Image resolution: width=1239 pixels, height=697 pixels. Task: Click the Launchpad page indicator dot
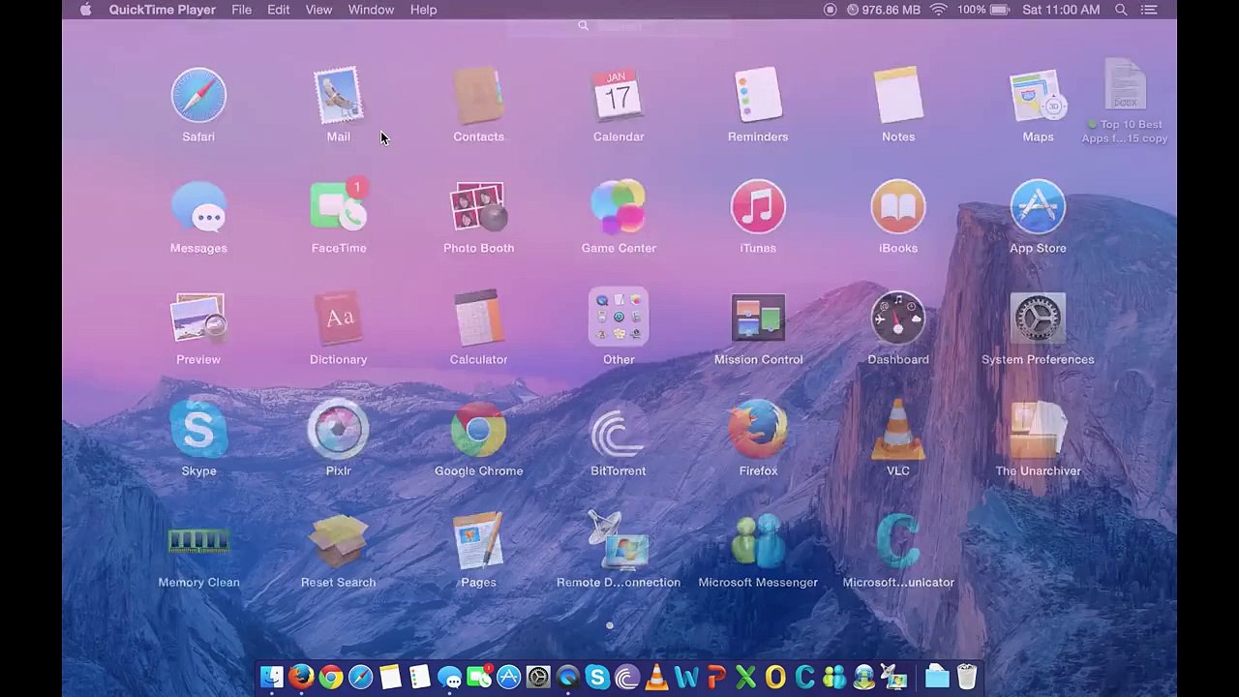(610, 625)
